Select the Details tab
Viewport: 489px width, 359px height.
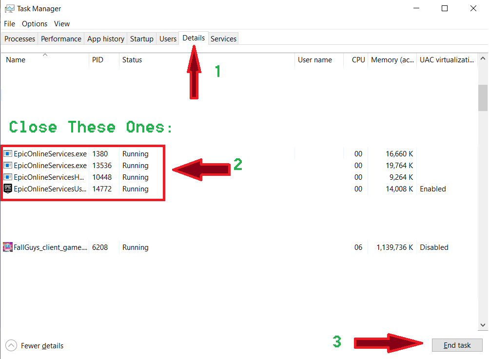coord(194,38)
